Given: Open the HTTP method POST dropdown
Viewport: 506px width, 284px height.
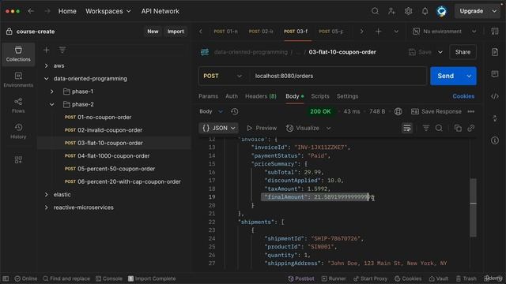Looking at the screenshot, I should [222, 76].
